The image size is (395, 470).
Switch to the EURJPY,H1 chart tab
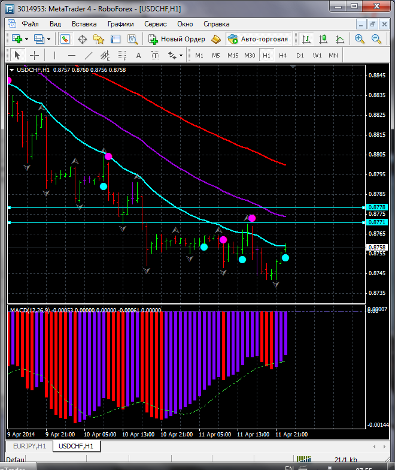point(30,446)
